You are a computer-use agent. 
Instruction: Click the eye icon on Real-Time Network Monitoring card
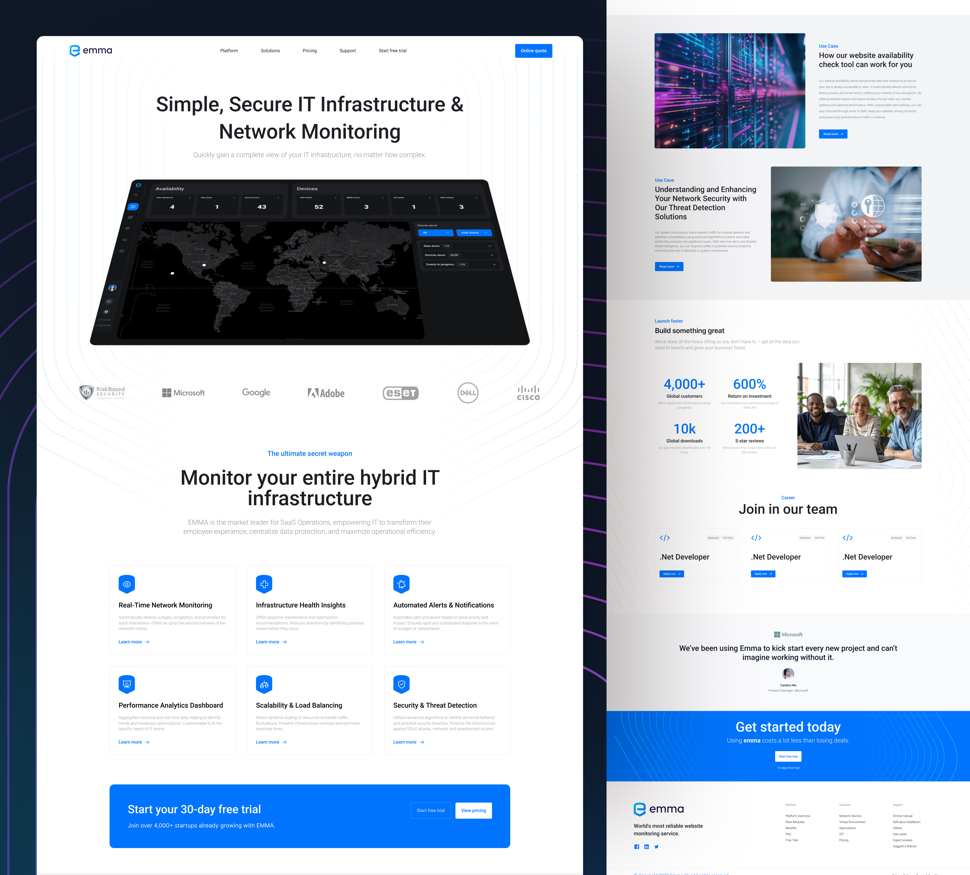tap(126, 584)
